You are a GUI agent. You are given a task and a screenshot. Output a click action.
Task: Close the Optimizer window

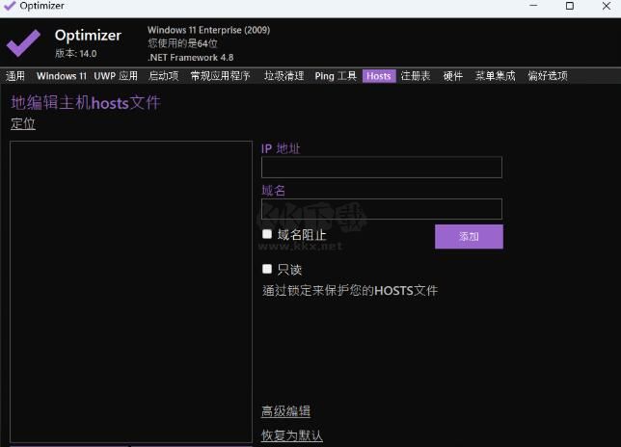(606, 6)
